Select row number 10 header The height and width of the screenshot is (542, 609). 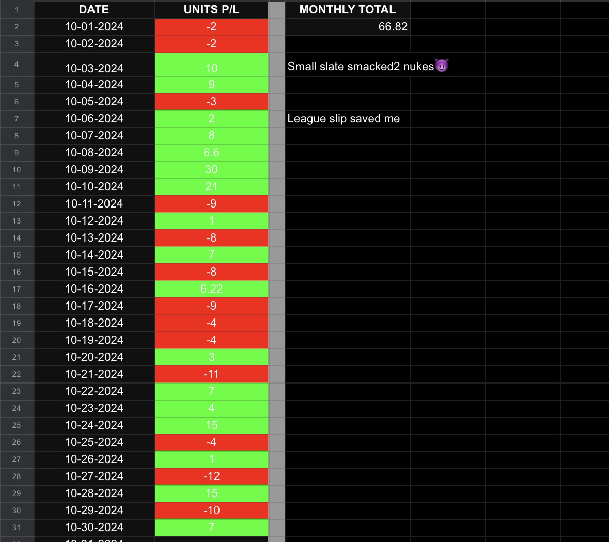click(17, 170)
